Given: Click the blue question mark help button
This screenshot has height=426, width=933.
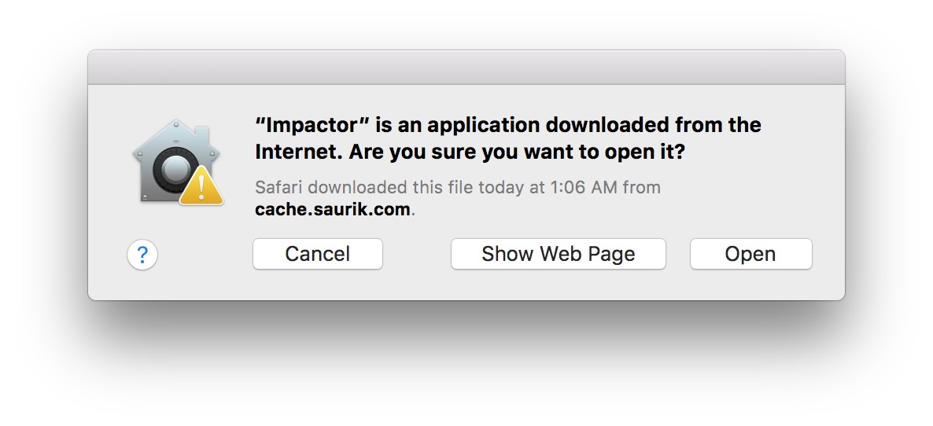Looking at the screenshot, I should (x=142, y=255).
